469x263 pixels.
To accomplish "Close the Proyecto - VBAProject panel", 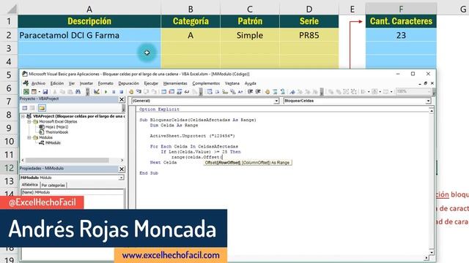I will 122,99.
